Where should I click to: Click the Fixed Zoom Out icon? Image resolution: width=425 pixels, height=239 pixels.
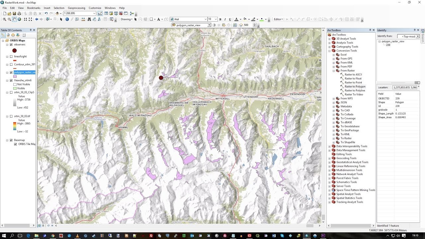[x=30, y=19]
